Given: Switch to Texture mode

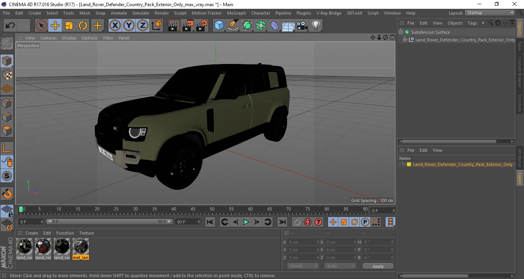Looking at the screenshot, I should [7, 75].
